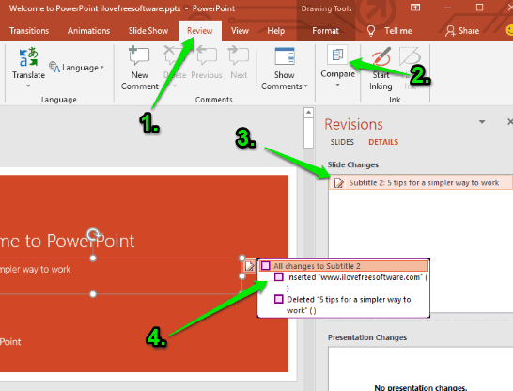The height and width of the screenshot is (391, 513).
Task: Click the ribbon display options icon
Action: click(415, 8)
